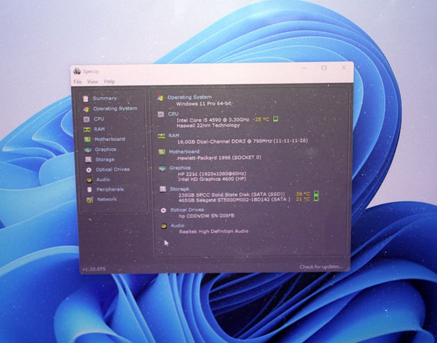Click Hewlett-Packard 1998 (SOCKET 0) text
Screen dimensions: 437x343
pos(219,158)
